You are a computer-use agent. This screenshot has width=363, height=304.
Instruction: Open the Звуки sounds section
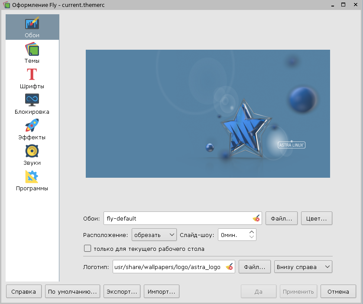[32, 155]
